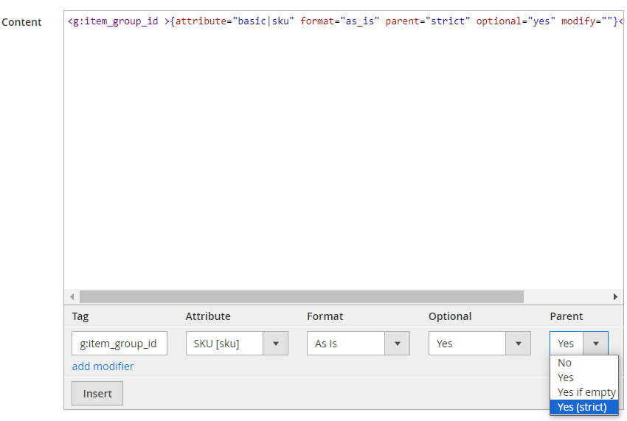627x421 pixels.
Task: Click the Insert button
Action: point(97,394)
